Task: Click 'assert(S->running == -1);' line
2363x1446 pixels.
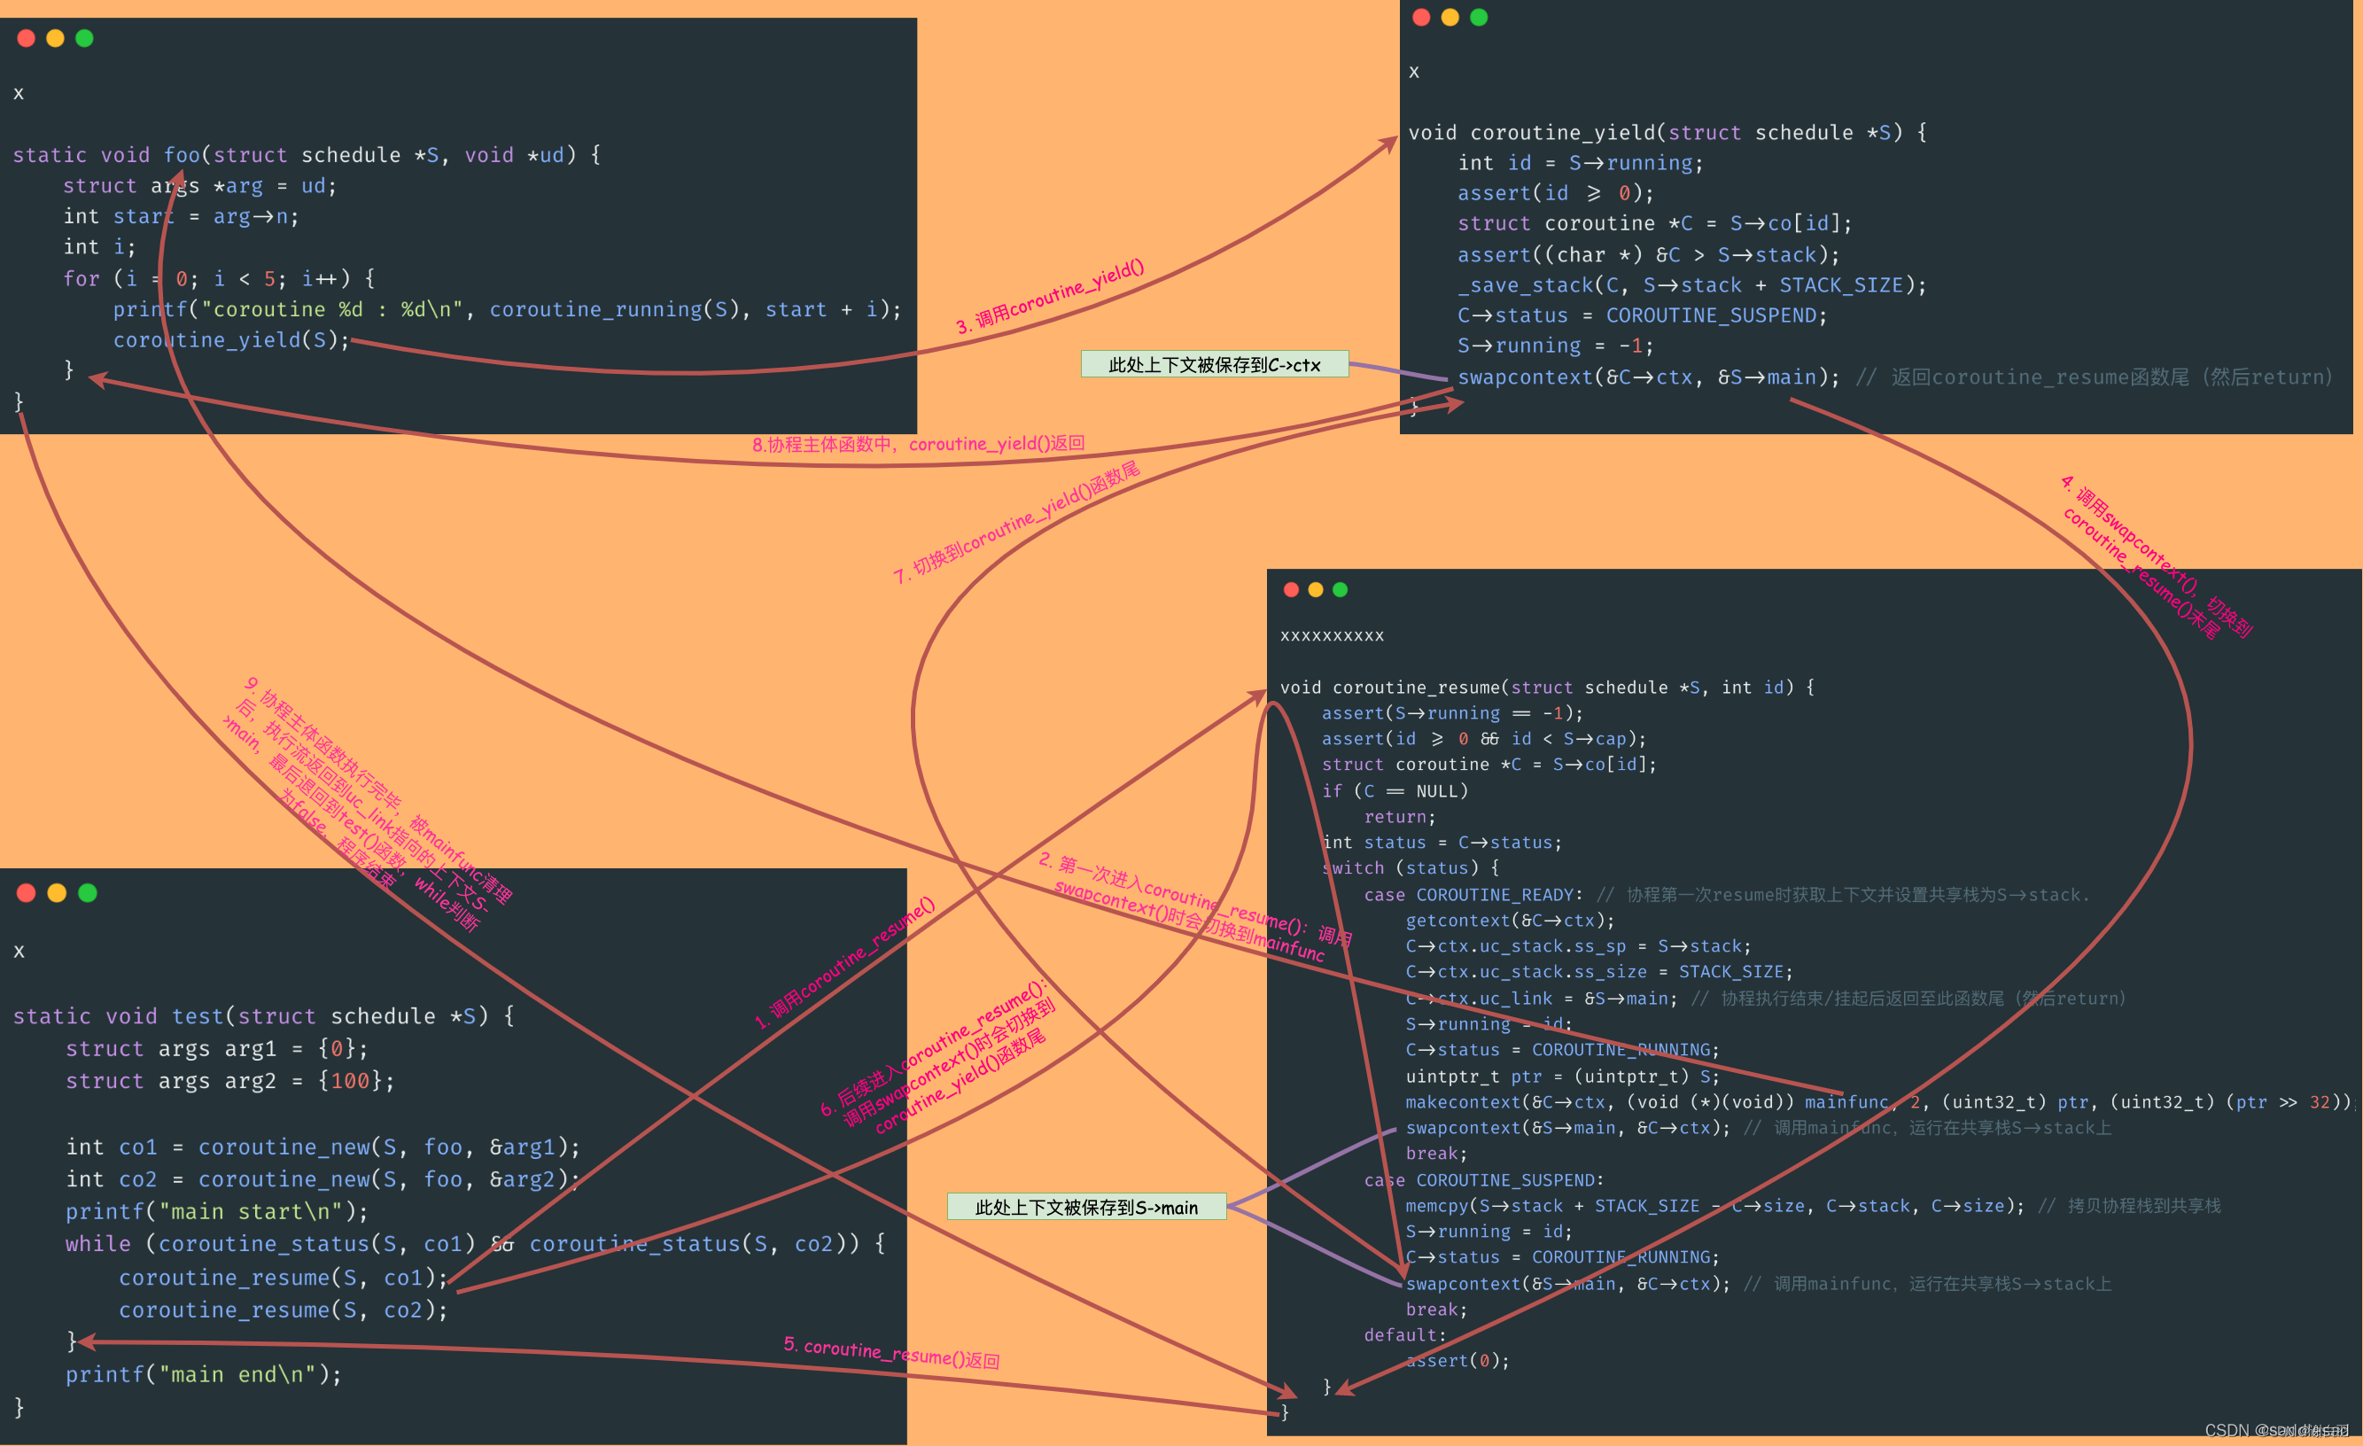Action: coord(1452,713)
